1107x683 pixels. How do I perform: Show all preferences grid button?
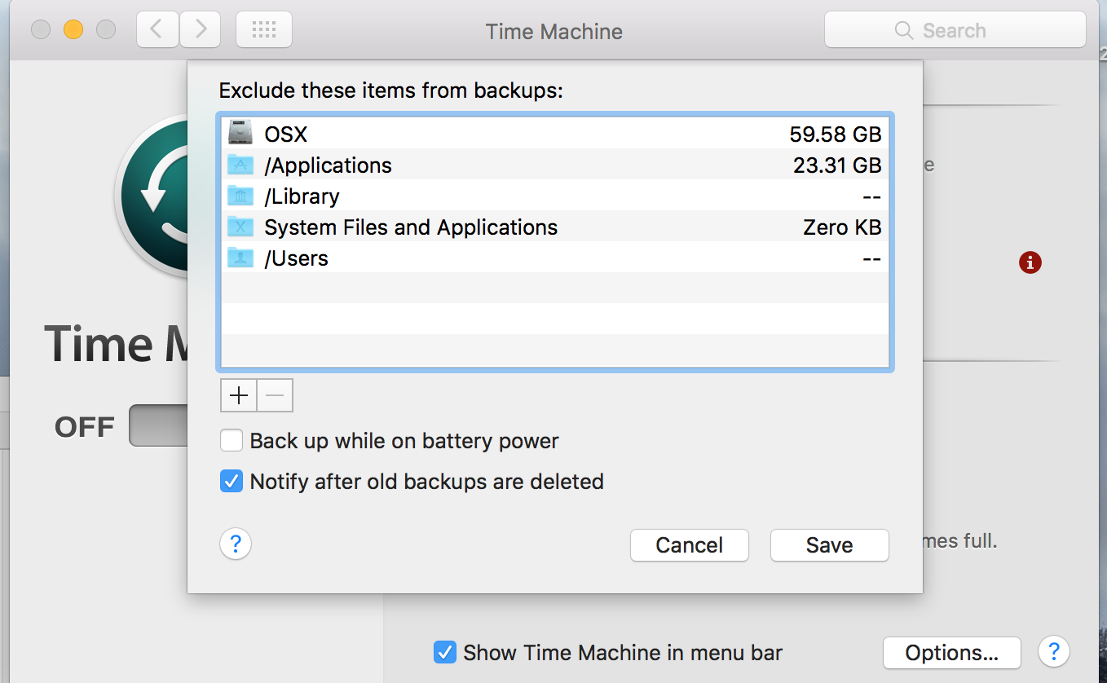tap(264, 30)
